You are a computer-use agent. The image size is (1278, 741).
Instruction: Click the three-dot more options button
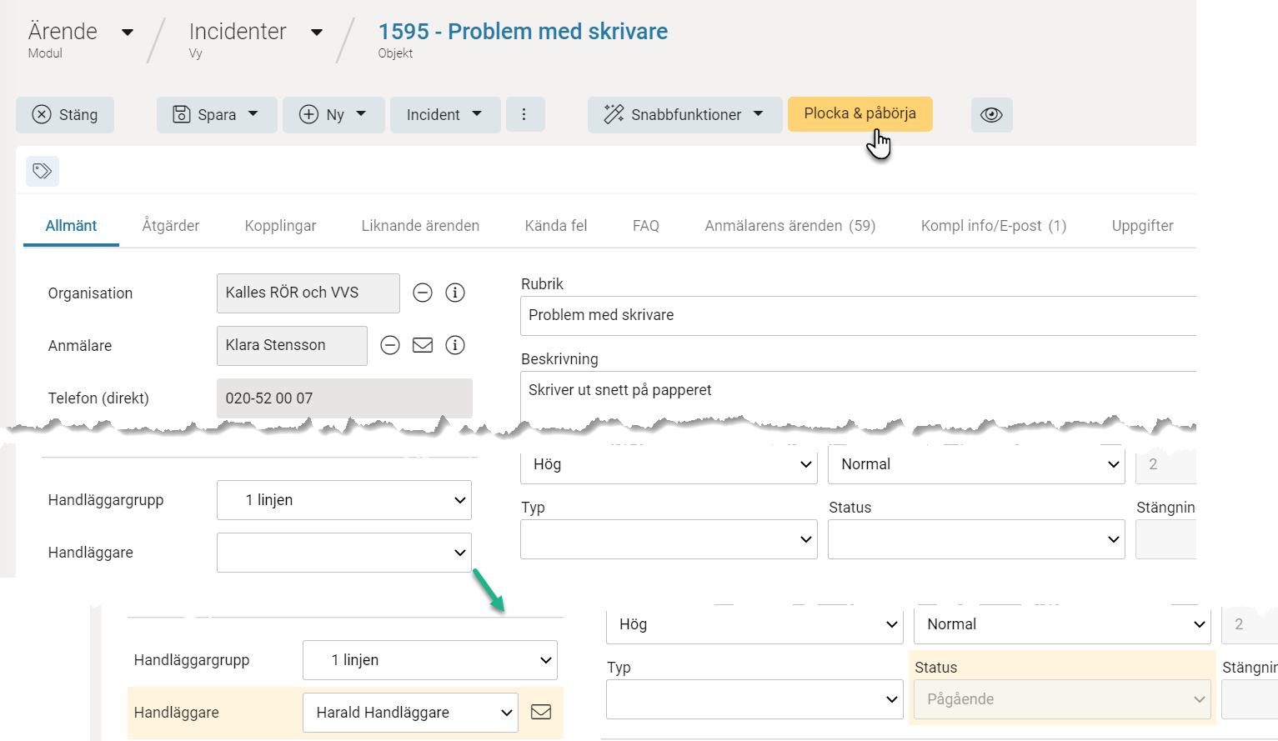[524, 115]
